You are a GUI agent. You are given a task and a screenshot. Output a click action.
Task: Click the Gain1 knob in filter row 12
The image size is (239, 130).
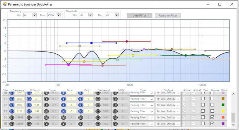tap(81, 105)
